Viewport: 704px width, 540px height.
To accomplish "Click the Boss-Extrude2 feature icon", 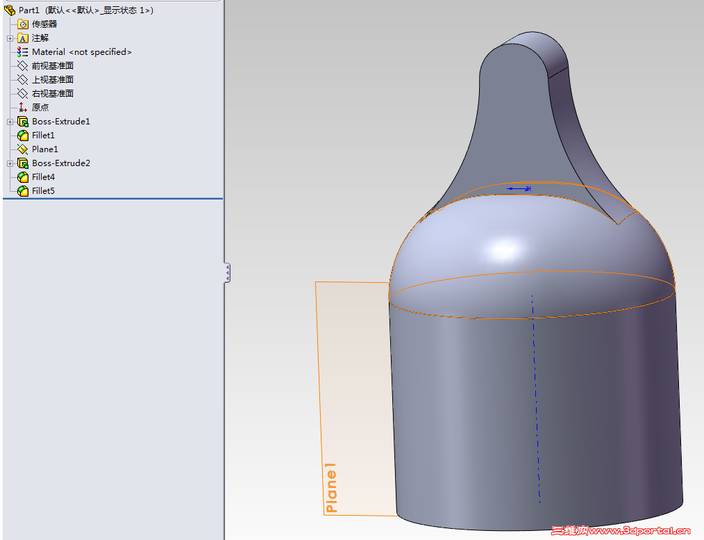I will coord(22,163).
